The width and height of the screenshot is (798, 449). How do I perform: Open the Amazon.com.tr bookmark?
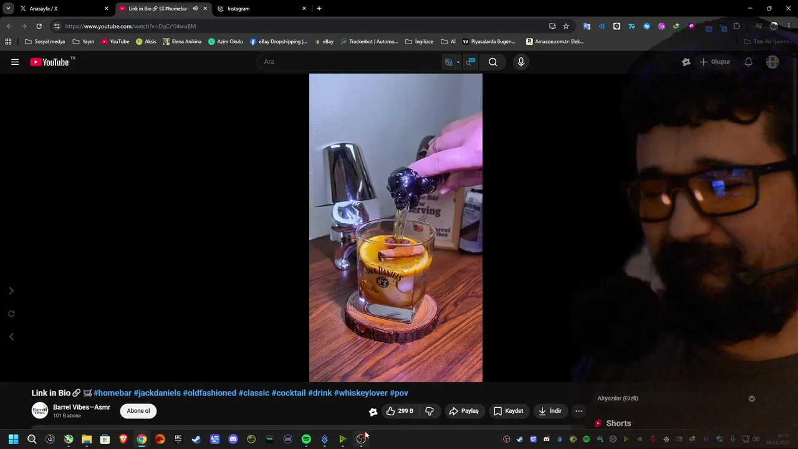click(555, 42)
